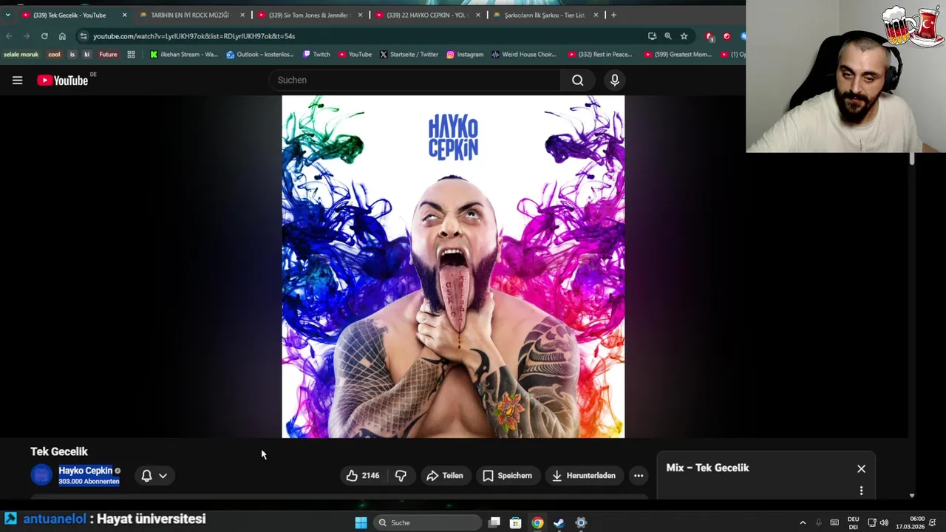Open the more actions ellipsis button
The image size is (946, 532).
point(639,476)
